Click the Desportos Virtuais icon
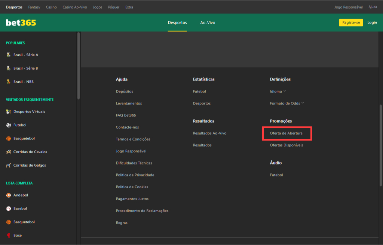 point(9,111)
